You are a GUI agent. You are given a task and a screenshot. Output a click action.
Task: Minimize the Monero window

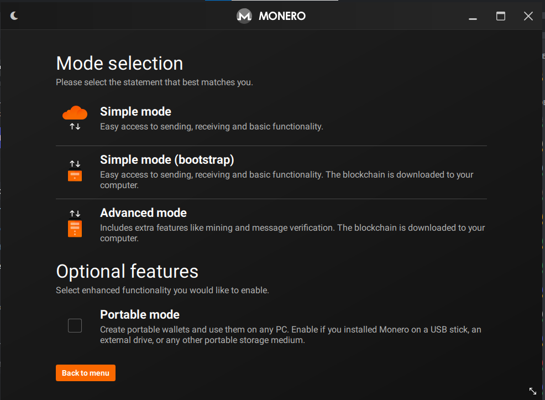coord(473,17)
